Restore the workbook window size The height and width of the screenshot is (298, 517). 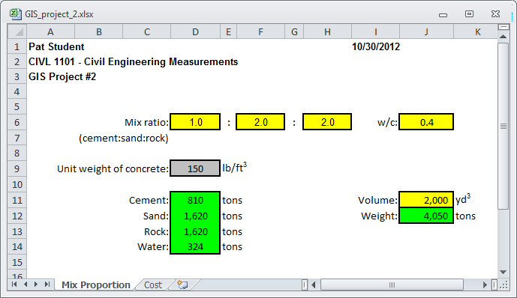click(x=469, y=13)
